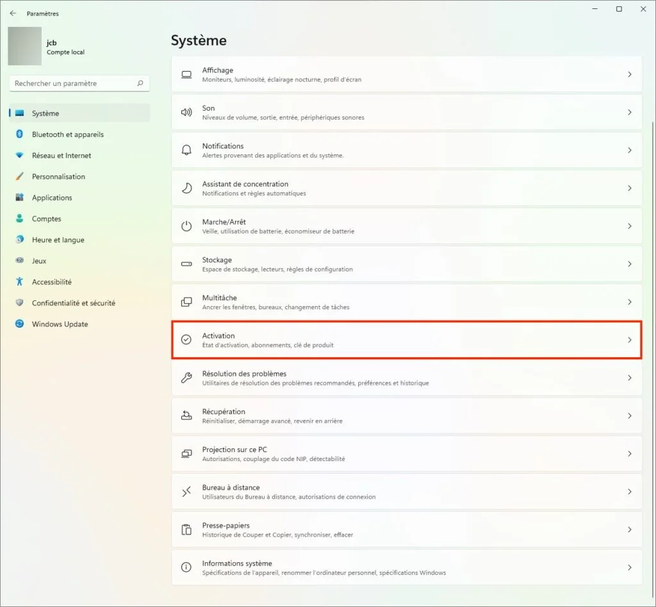This screenshot has height=607, width=656.
Task: Click the search magnifier icon
Action: pyautogui.click(x=140, y=83)
